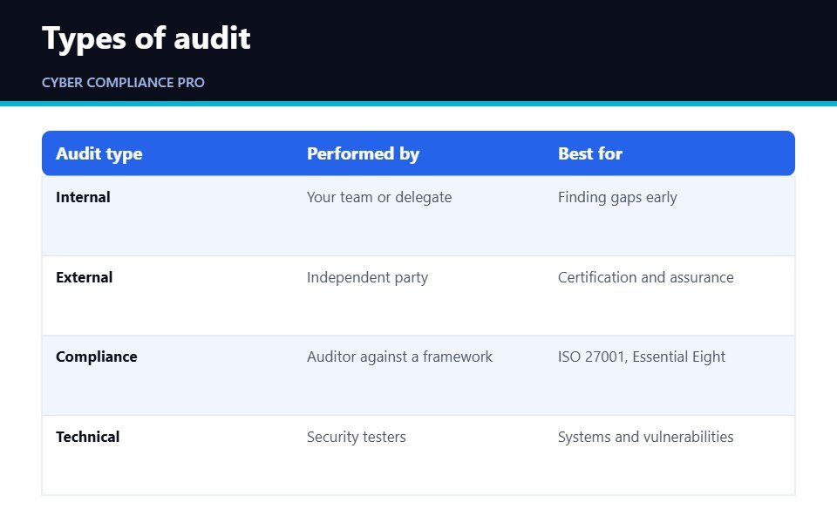Screen dimensions: 837x530
Task: Click the 'Independent party' cell
Action: [367, 277]
